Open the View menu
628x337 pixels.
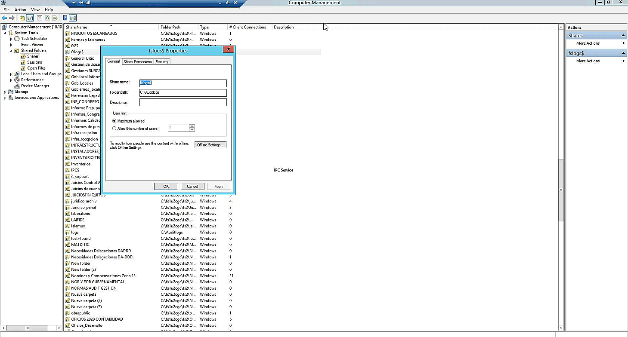tap(35, 9)
